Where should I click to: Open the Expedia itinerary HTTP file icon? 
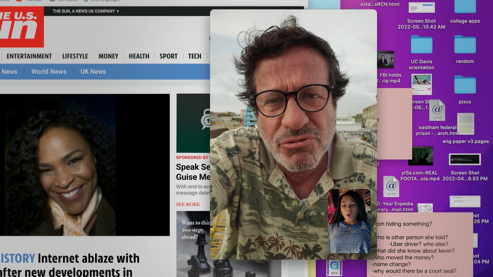pos(391,186)
